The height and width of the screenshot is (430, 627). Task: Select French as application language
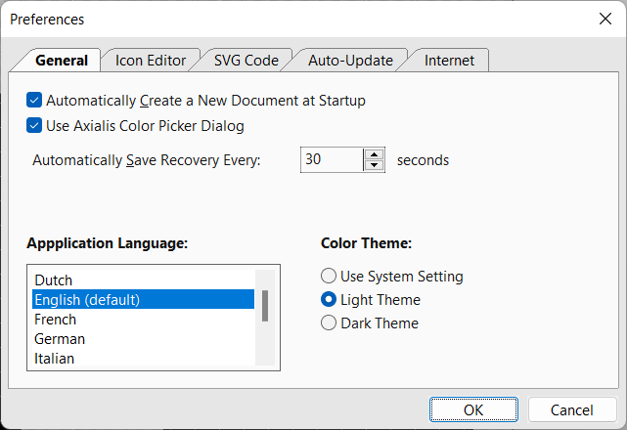click(56, 320)
